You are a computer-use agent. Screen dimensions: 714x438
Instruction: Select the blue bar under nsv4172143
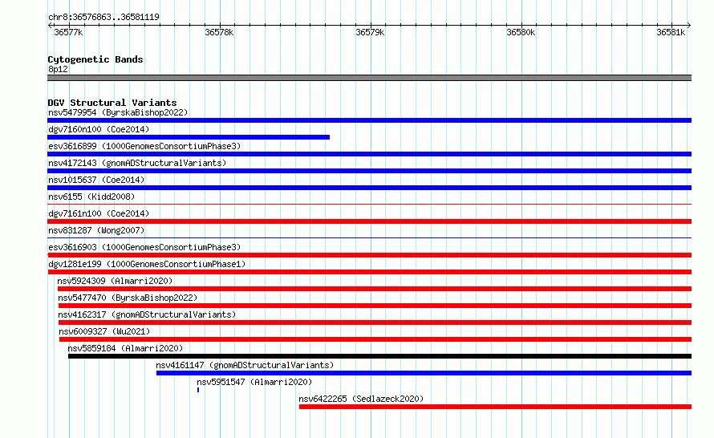(369, 171)
